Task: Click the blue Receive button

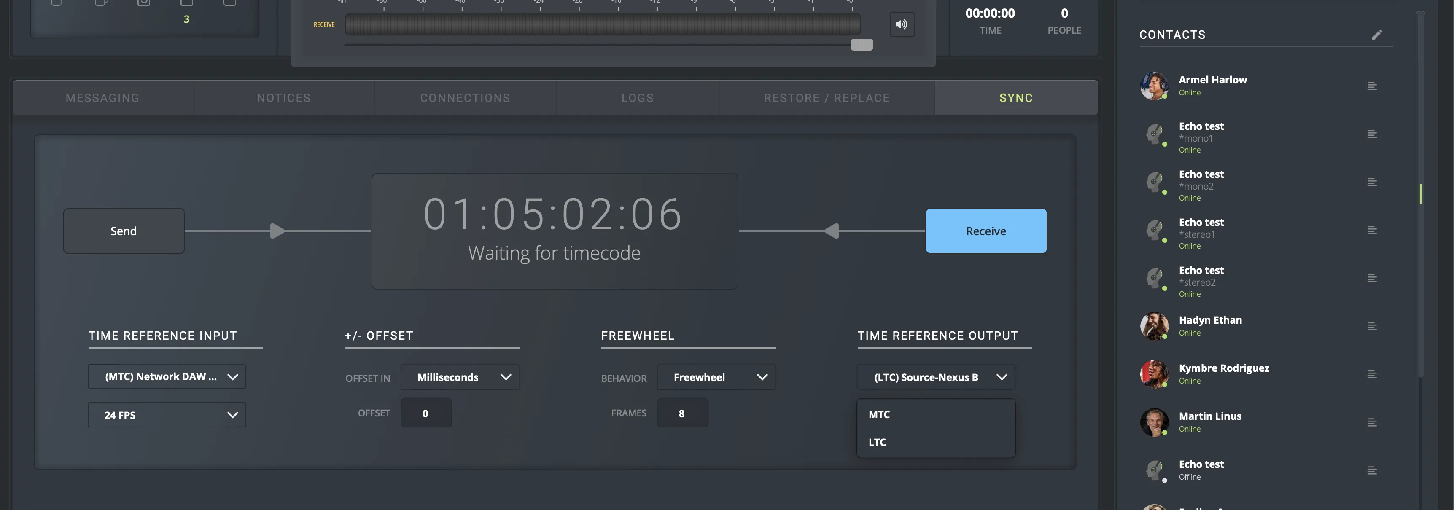Action: [986, 231]
